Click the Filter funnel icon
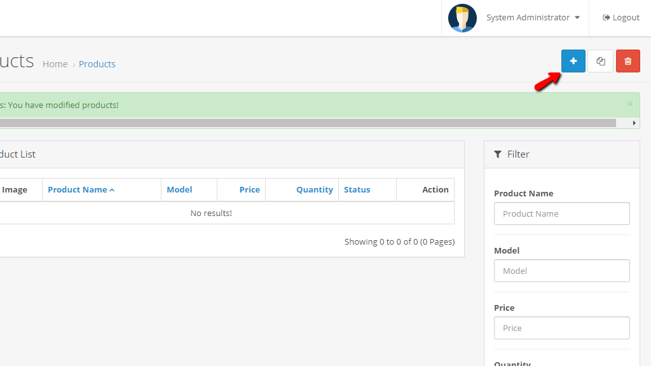The height and width of the screenshot is (366, 651). [x=498, y=154]
